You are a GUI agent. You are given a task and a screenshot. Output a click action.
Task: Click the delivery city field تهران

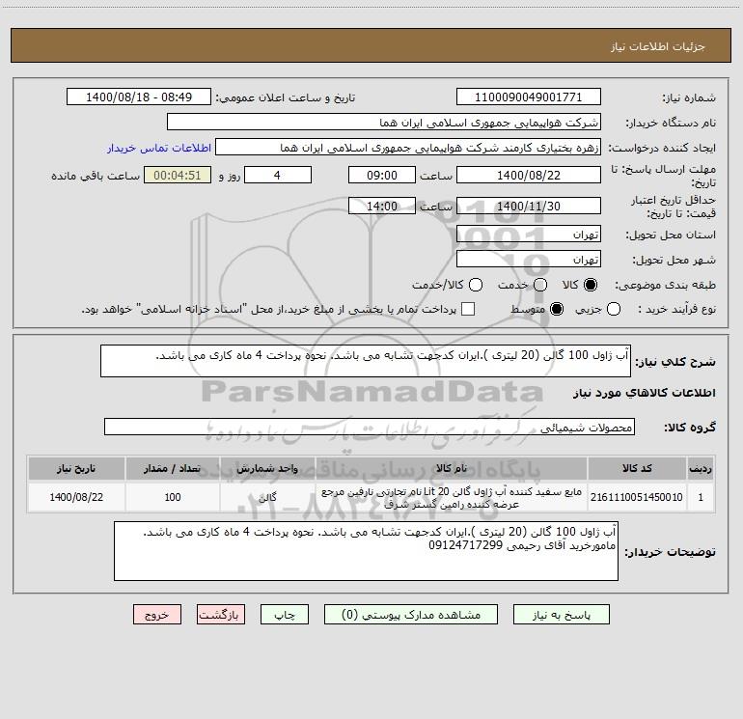[529, 259]
